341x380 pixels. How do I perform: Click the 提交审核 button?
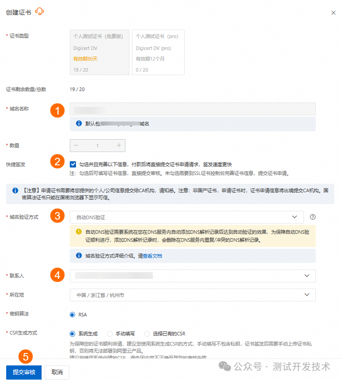[x=24, y=372]
